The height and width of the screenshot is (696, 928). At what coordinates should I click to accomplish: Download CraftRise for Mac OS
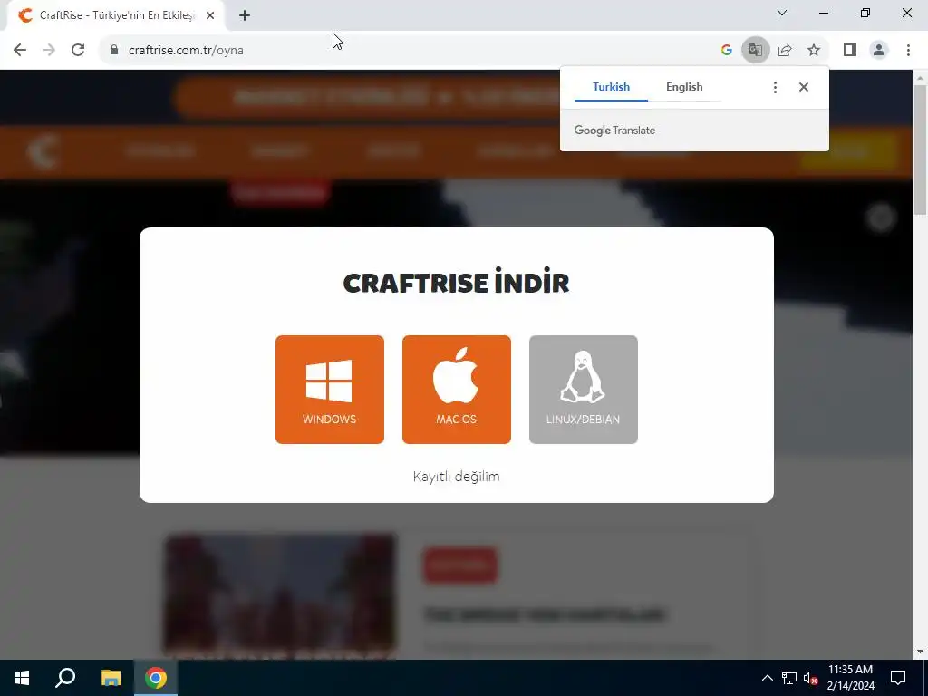coord(457,390)
